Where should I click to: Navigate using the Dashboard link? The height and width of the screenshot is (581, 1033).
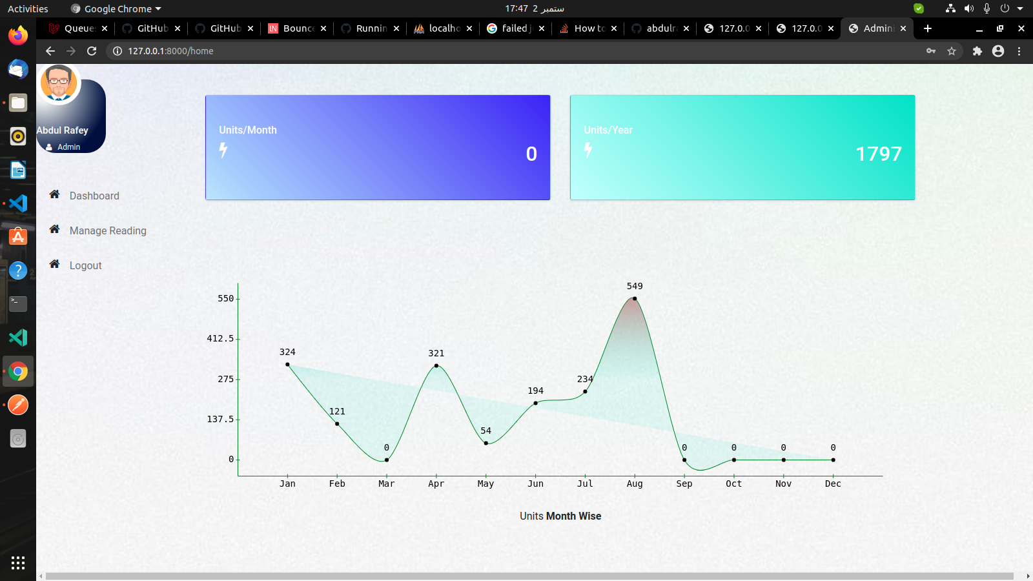(94, 196)
